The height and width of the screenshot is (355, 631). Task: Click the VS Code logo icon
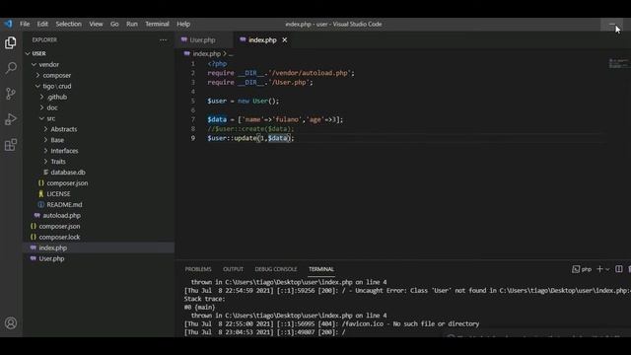pos(8,24)
